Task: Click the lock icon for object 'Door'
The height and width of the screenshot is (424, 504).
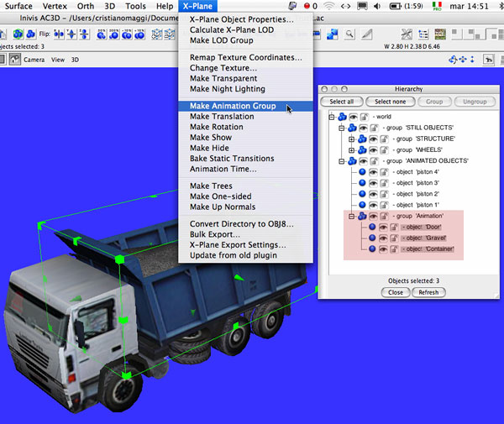Action: tap(394, 227)
